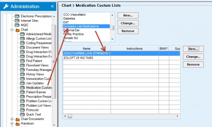Click the Problem Custom Lists item icon

click(22, 101)
